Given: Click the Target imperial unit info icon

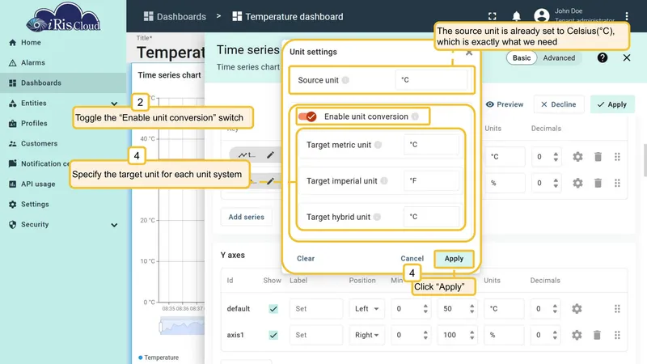Looking at the screenshot, I should 384,180.
